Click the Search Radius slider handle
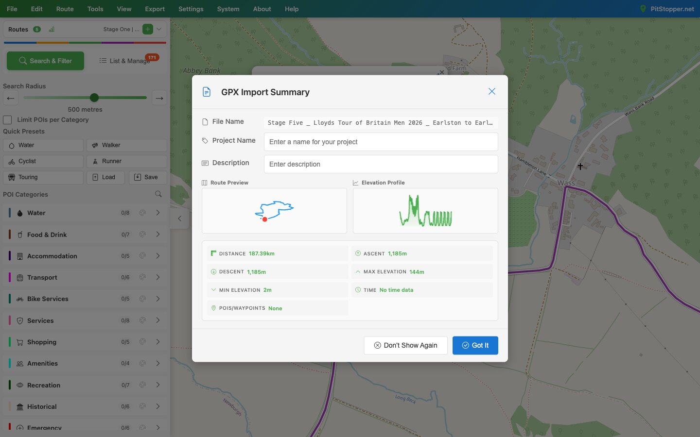 (94, 98)
